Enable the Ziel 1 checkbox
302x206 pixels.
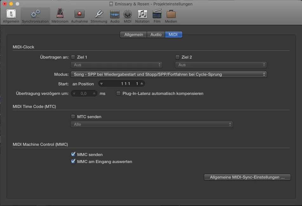click(x=73, y=57)
